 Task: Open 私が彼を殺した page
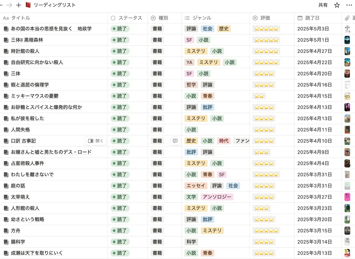coord(28,118)
